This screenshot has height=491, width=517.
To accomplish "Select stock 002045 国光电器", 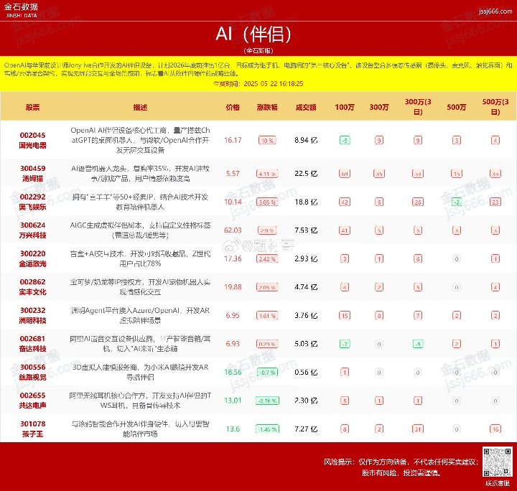I will coord(32,141).
